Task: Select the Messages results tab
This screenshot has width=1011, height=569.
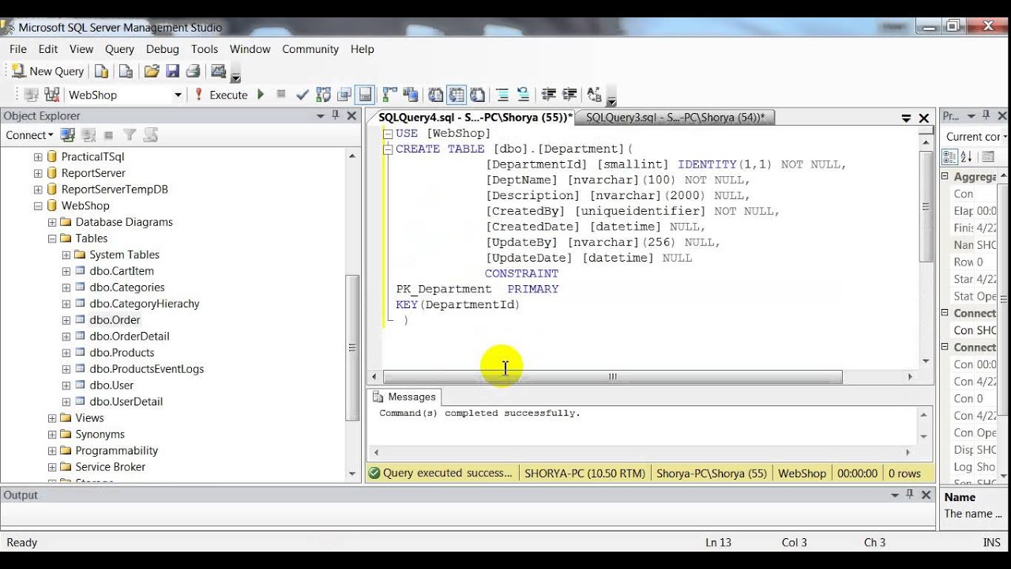Action: (x=404, y=397)
